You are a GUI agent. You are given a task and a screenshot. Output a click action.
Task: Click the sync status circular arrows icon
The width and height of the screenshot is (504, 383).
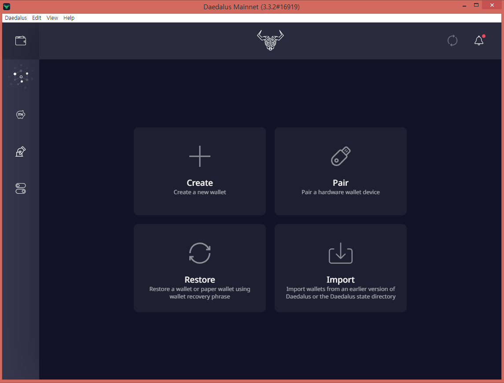pyautogui.click(x=452, y=41)
